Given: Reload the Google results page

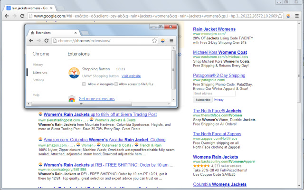Looking at the screenshot, I should click(22, 16).
